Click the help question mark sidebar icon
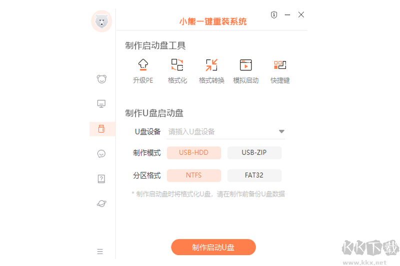This screenshot has width=400, height=266. 101,179
